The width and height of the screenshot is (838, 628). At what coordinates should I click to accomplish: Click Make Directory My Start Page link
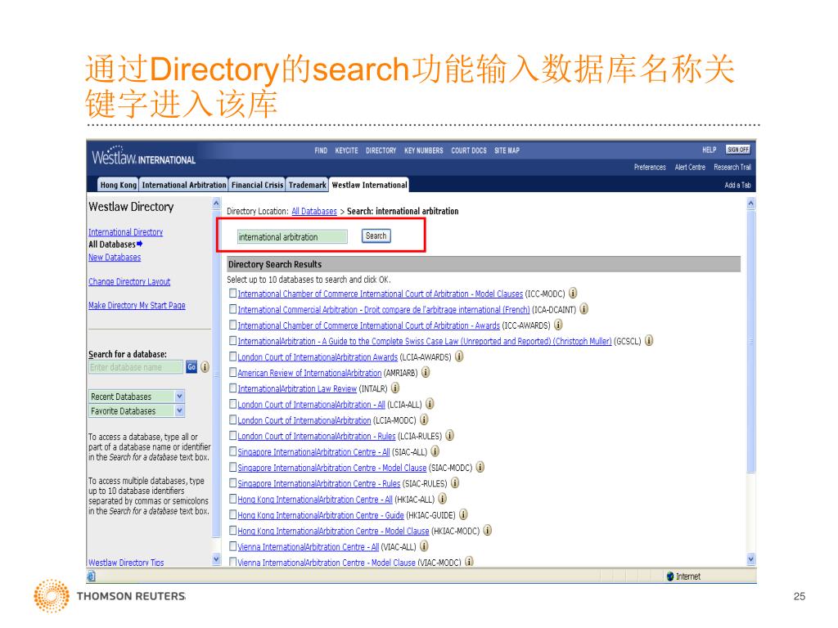coord(137,306)
